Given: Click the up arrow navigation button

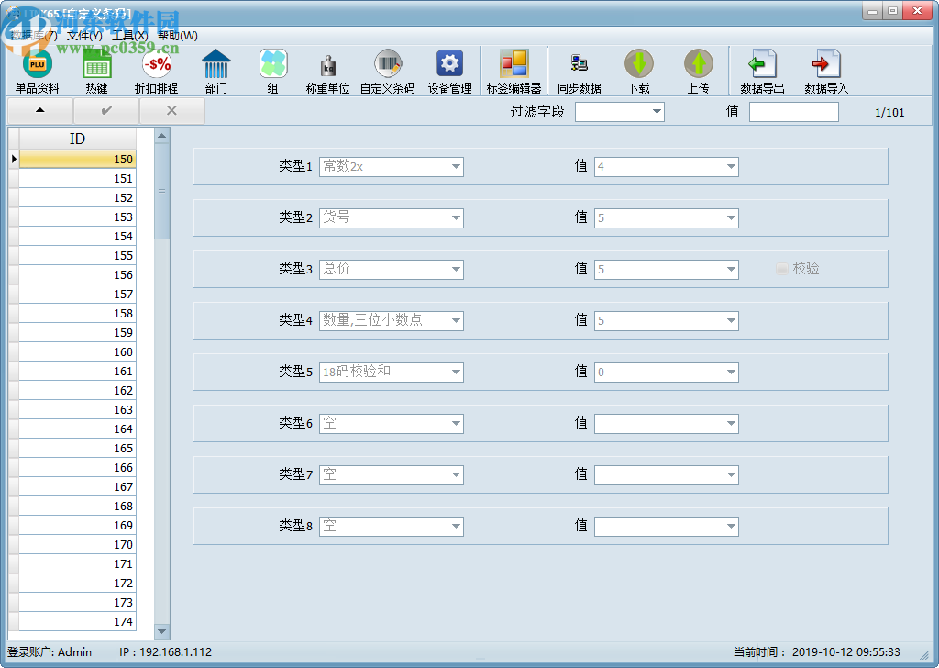Looking at the screenshot, I should [x=38, y=110].
